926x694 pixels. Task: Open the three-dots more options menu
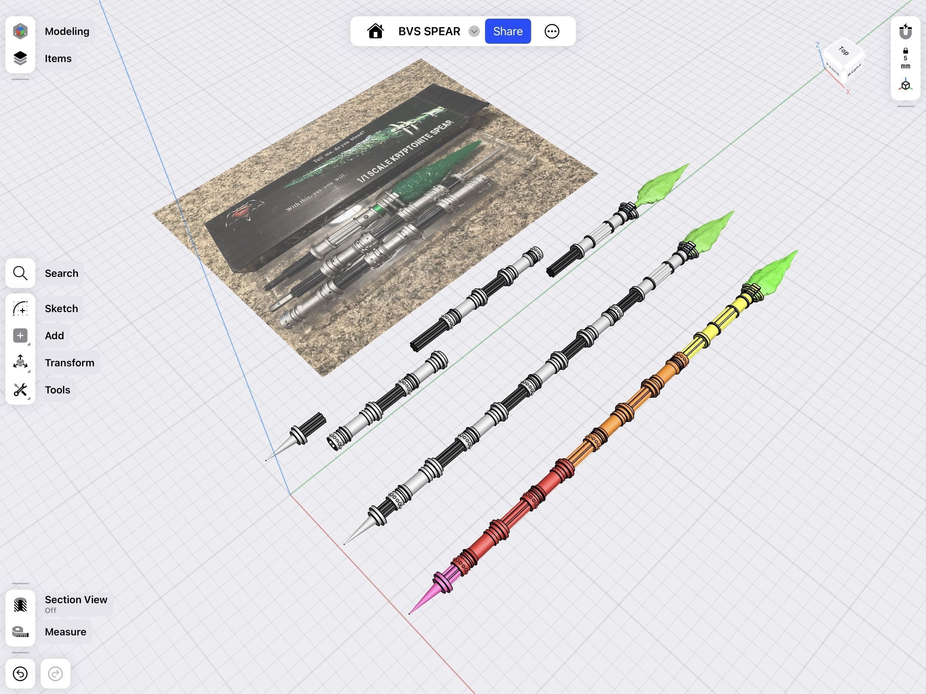coord(551,32)
